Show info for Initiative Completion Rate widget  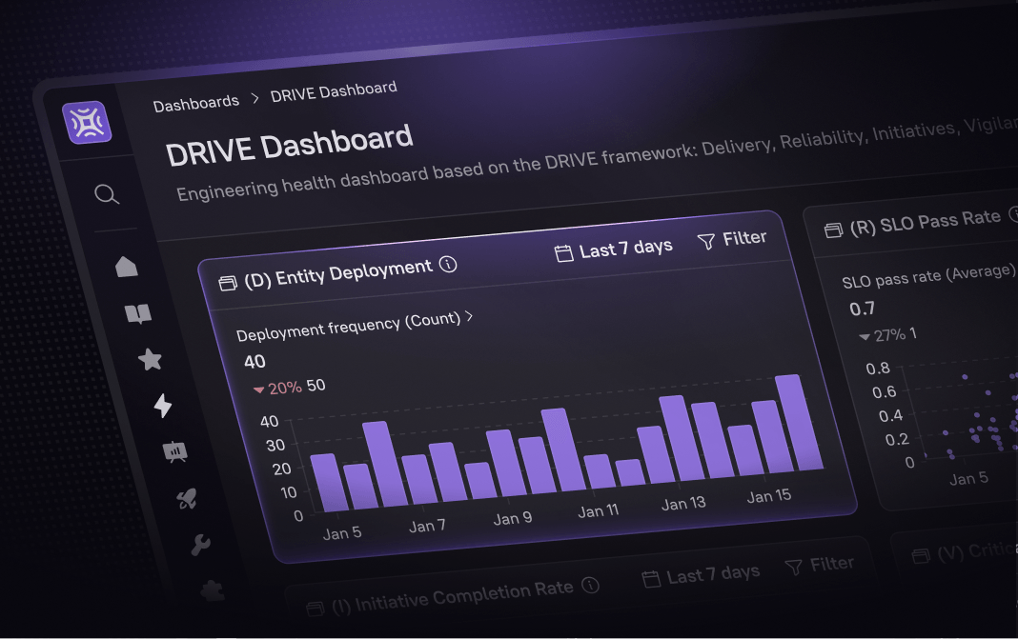point(590,585)
